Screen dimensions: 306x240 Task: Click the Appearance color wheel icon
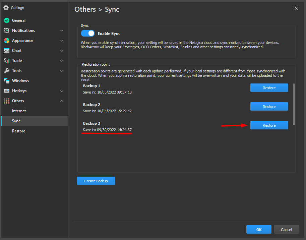click(x=6, y=41)
